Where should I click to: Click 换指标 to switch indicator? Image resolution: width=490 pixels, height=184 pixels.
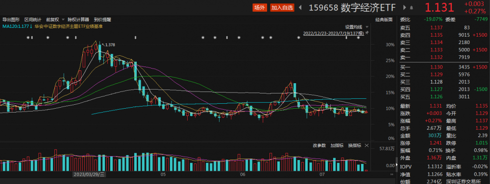pyautogui.click(x=355, y=145)
